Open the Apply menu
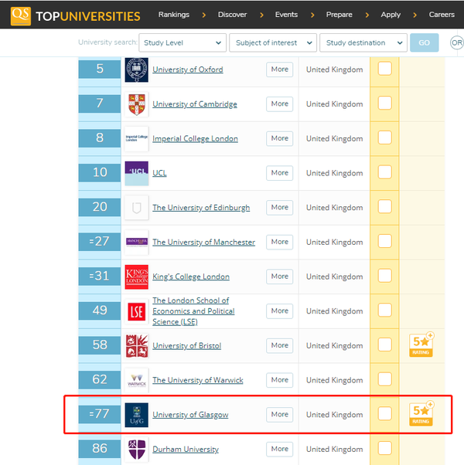The width and height of the screenshot is (464, 465). click(x=391, y=15)
